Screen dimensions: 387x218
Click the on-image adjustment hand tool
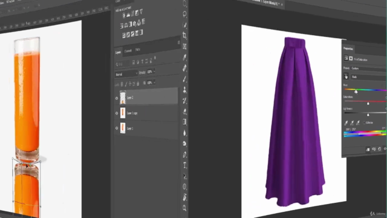[x=346, y=76]
